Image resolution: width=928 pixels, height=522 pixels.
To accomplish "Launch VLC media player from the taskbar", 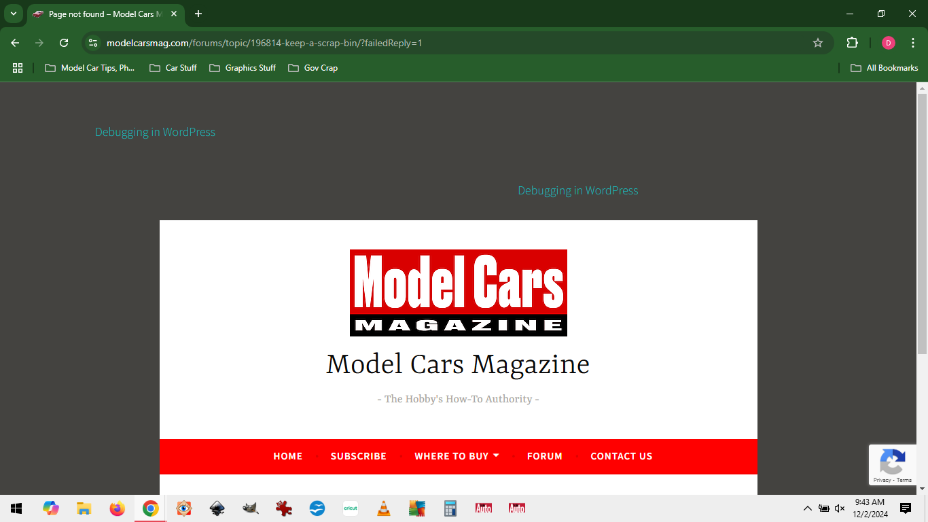I will [x=383, y=508].
